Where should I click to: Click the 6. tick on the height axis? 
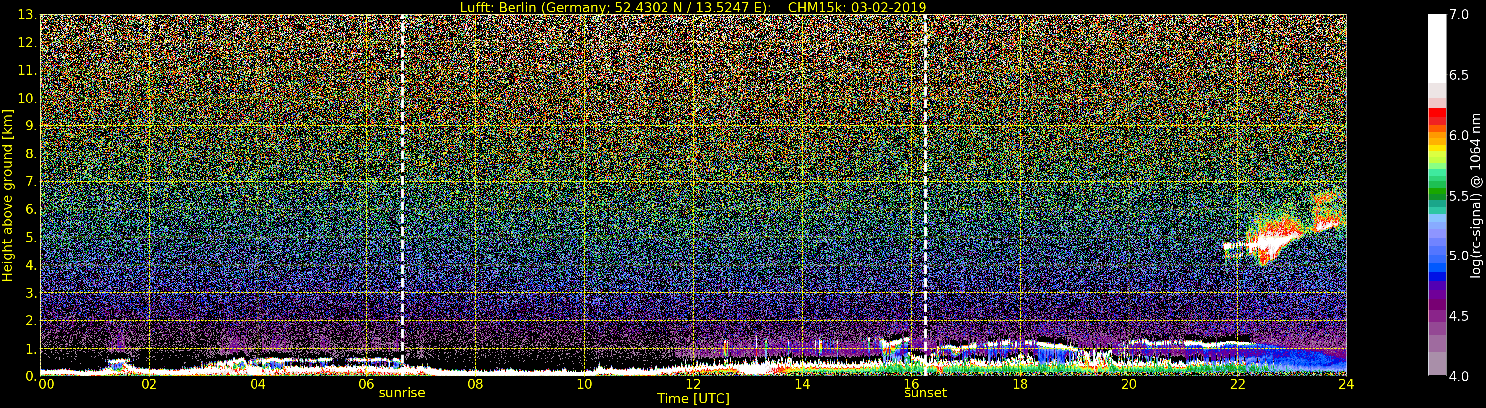tap(30, 209)
